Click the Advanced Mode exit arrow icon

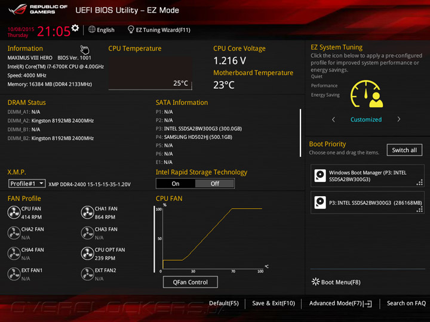tap(368, 304)
